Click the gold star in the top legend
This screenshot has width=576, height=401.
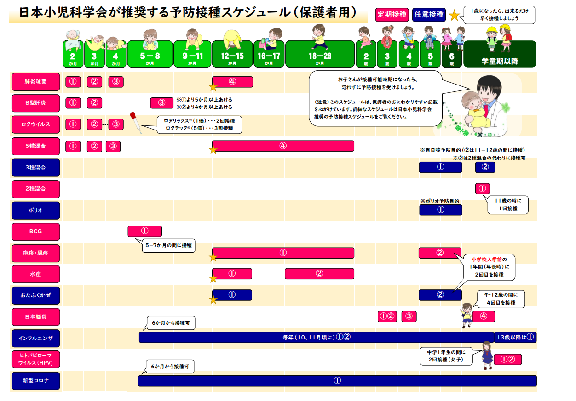pos(454,15)
